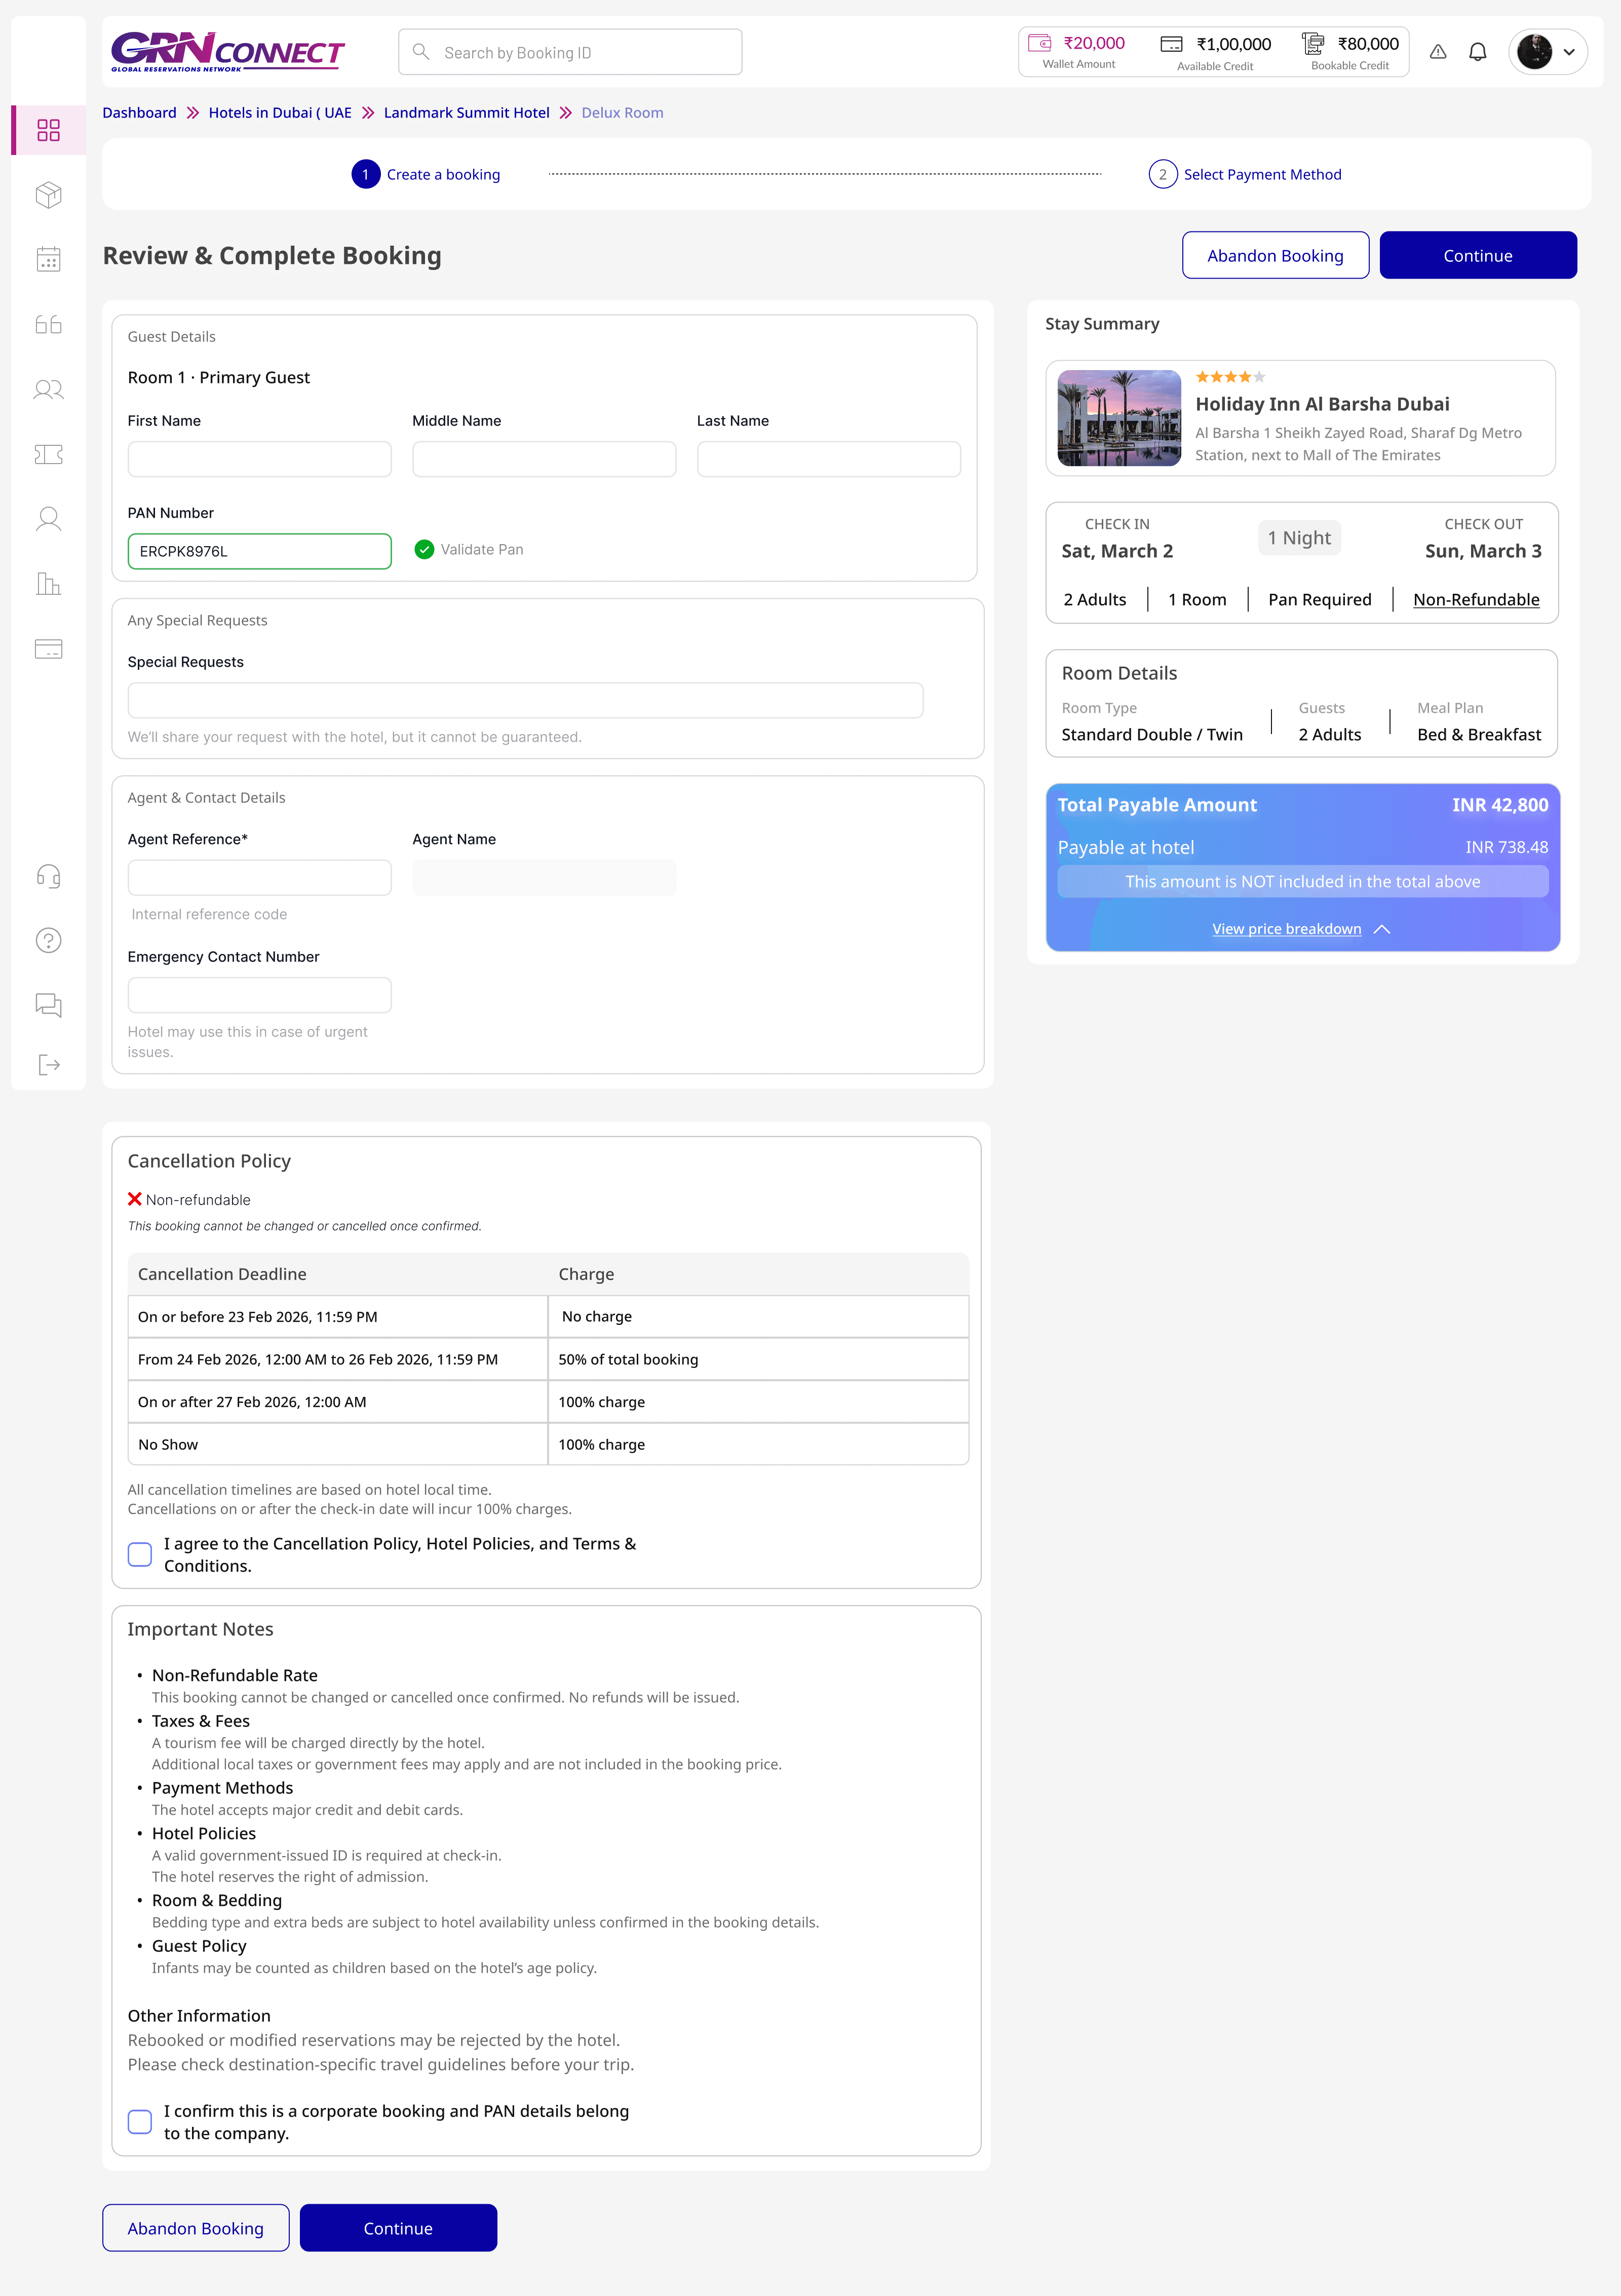Agree to the Cancellation Policy checkbox
Image resolution: width=1621 pixels, height=2296 pixels.
pyautogui.click(x=140, y=1554)
